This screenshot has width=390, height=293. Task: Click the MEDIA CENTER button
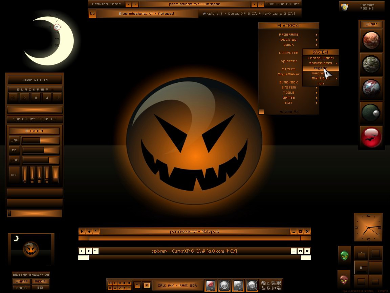click(35, 80)
